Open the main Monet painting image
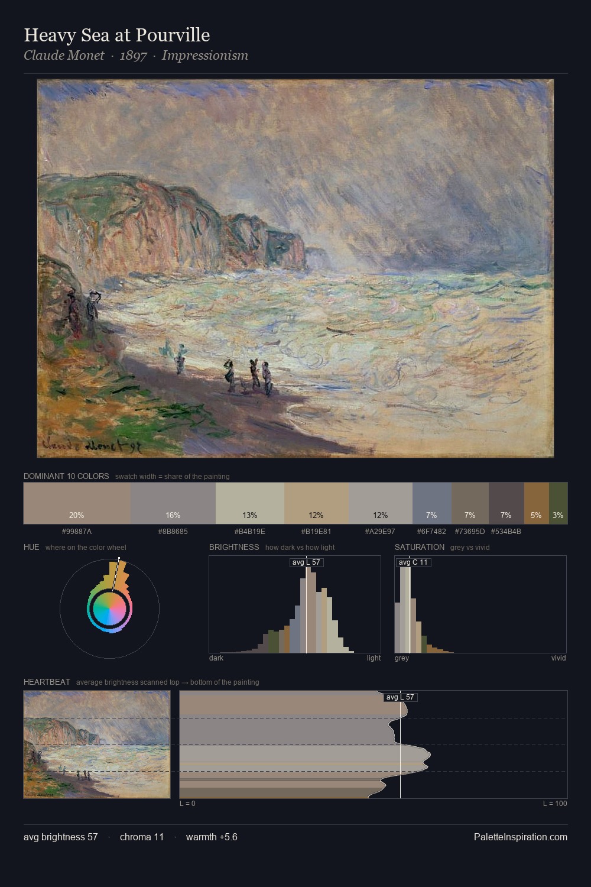Viewport: 591px width, 887px height. (295, 268)
